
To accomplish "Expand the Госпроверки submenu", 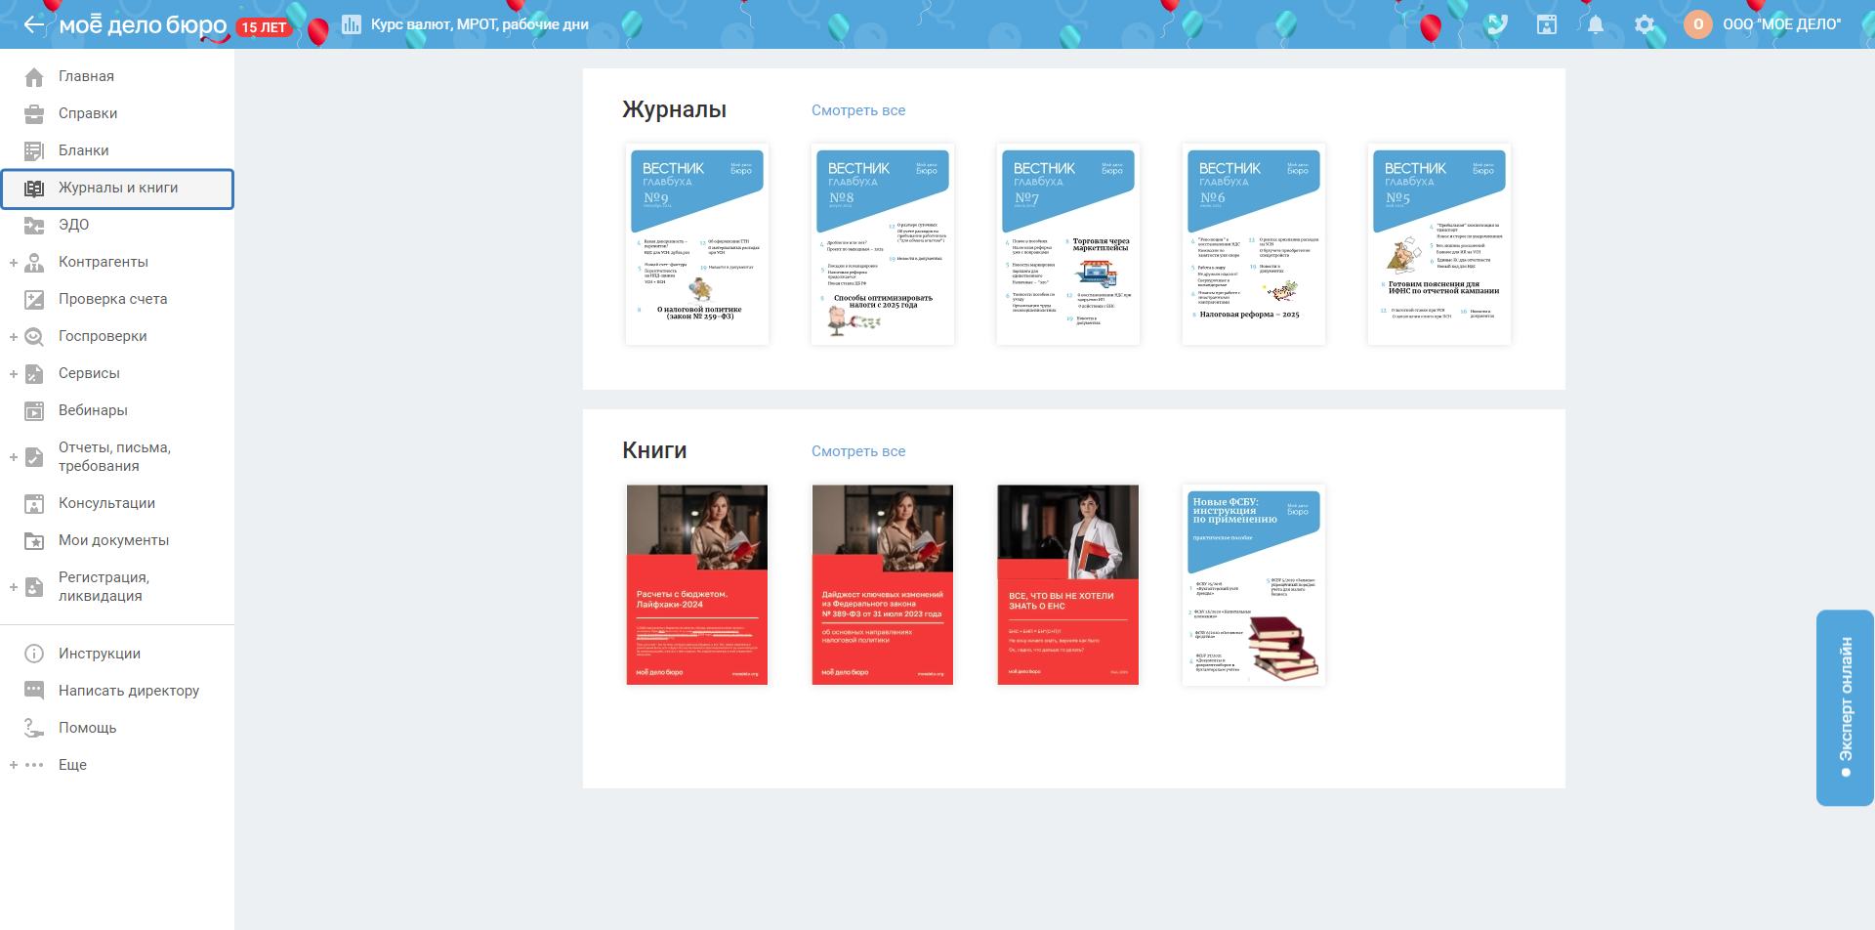I will coord(14,337).
